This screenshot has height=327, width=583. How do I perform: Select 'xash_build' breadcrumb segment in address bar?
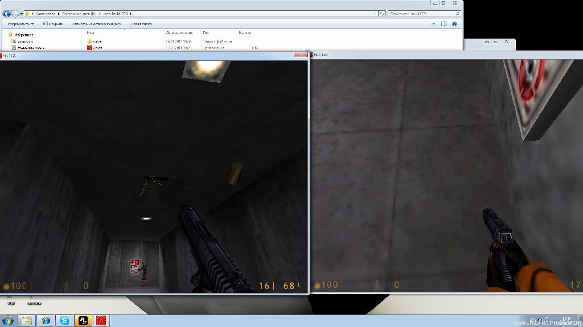[116, 14]
